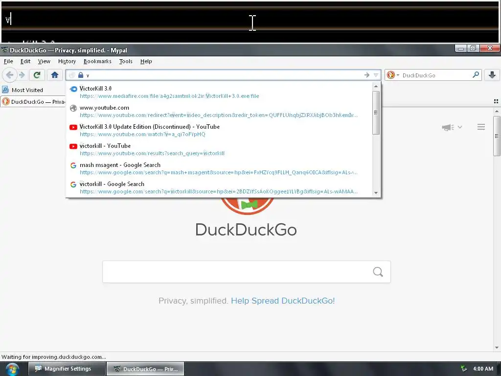This screenshot has height=376, width=501.
Task: Open the Help Spread DuckDuckGo! link
Action: (283, 301)
